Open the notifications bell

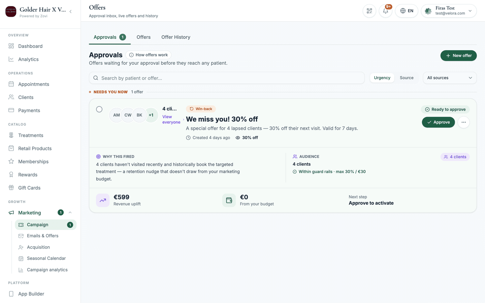386,11
